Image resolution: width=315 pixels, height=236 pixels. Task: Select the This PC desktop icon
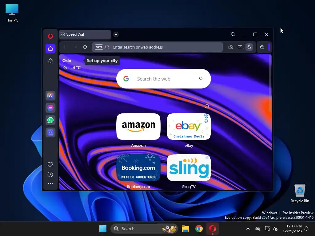tap(12, 13)
